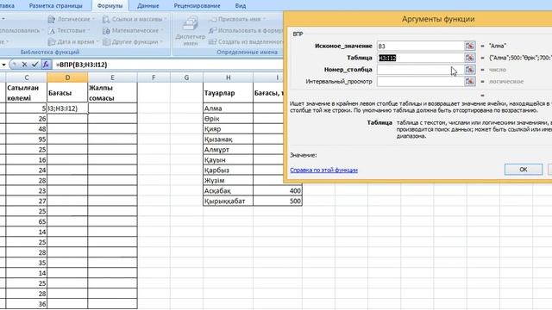Click the cell with value 65
Screen dimensions: 552x310
pyautogui.click(x=27, y=221)
